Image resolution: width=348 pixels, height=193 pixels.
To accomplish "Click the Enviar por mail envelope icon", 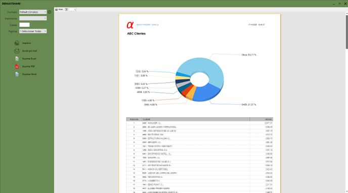I will (x=17, y=51).
